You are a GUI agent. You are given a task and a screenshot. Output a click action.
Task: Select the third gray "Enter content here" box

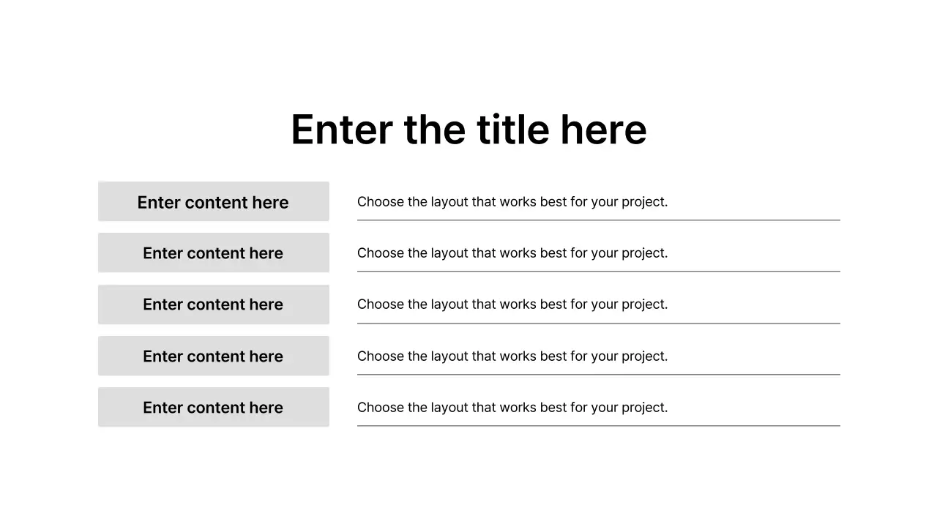pos(213,304)
